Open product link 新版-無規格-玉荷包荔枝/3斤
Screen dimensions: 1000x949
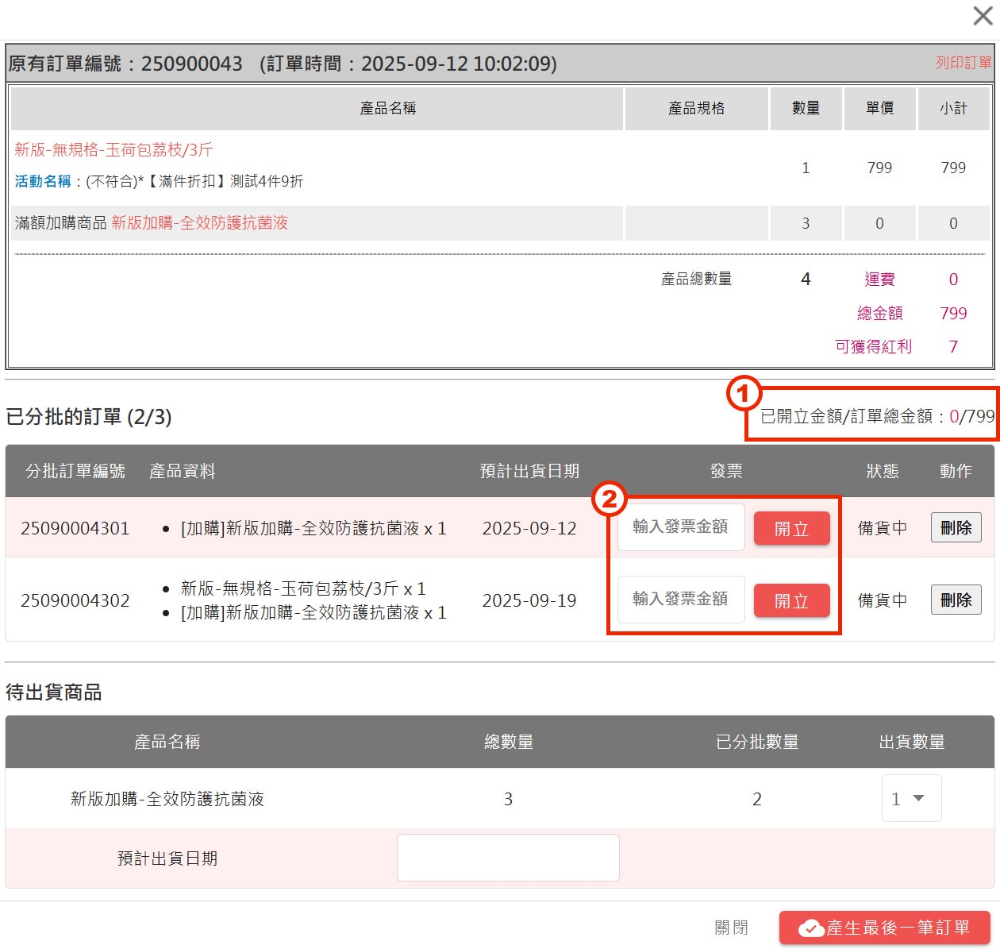[113, 150]
